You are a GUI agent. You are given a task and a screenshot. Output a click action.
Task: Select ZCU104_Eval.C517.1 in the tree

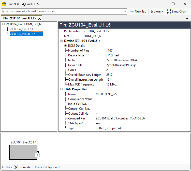(23, 29)
